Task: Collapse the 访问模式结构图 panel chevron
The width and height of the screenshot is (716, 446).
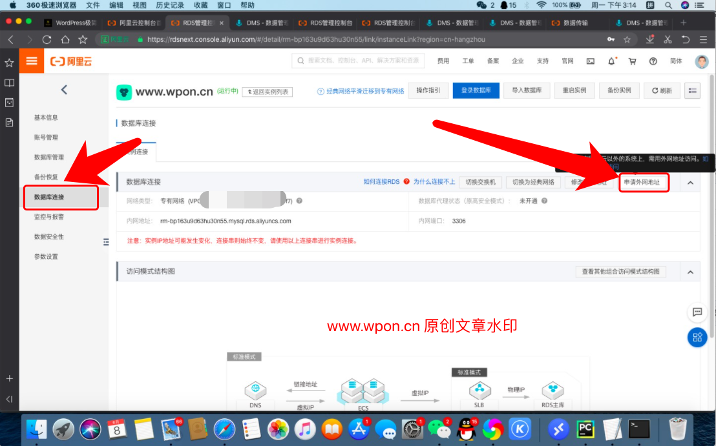Action: click(x=690, y=272)
